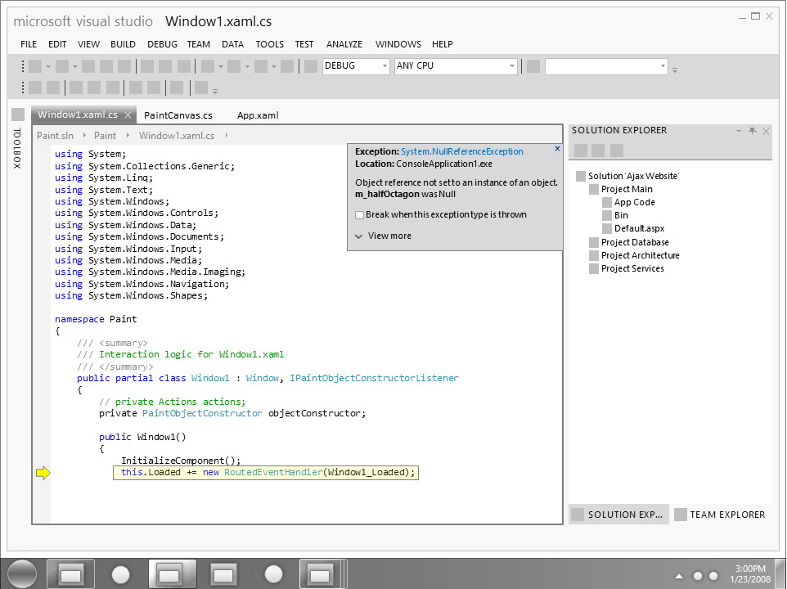The width and height of the screenshot is (787, 589).
Task: Click the second Solution Explorer toolbar icon
Action: pos(598,151)
